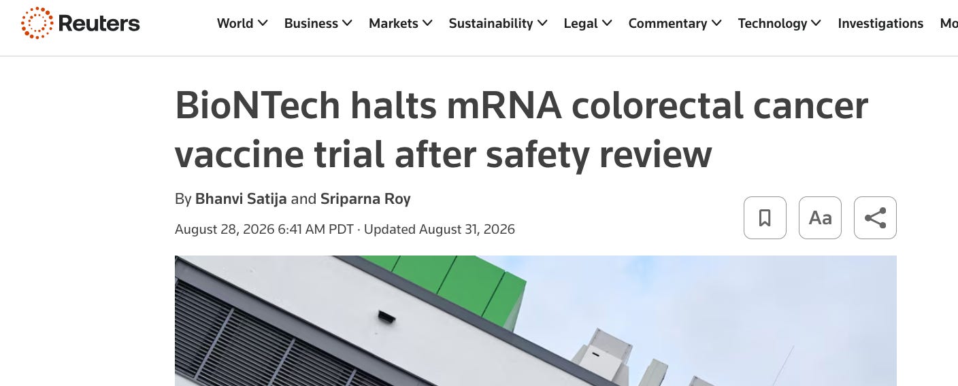Select the Business nav item
Viewport: 958px width, 386px height.
[311, 23]
